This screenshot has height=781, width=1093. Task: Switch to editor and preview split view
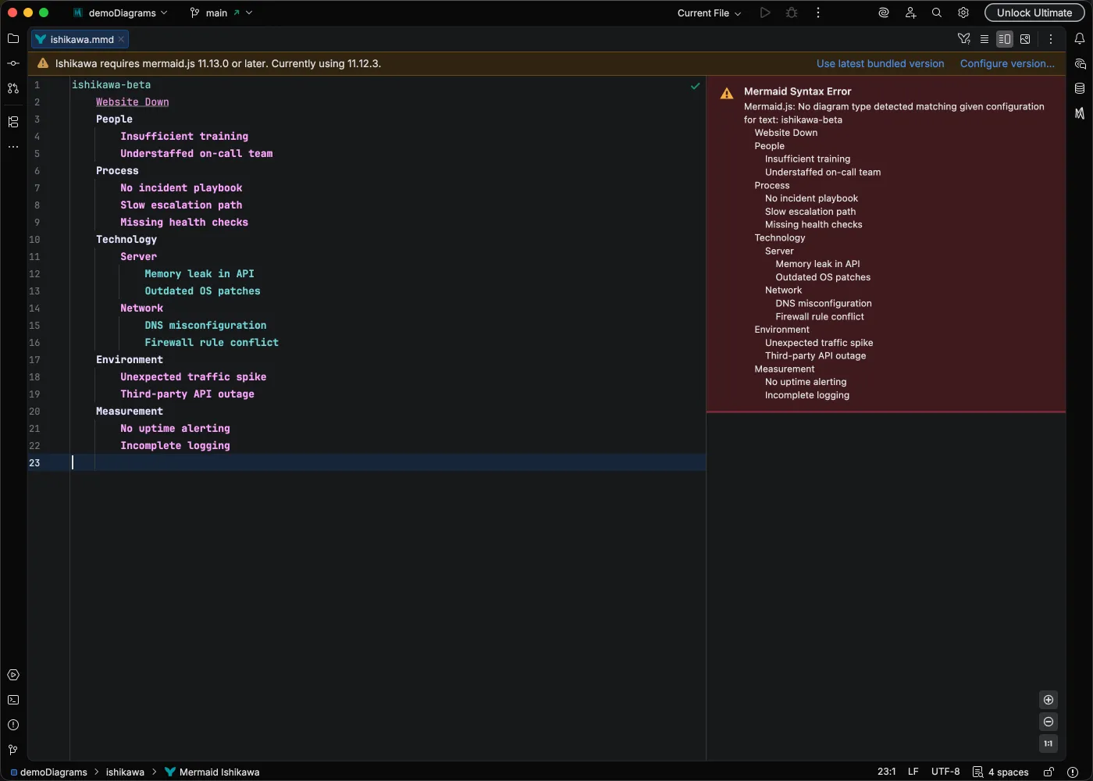(x=1005, y=39)
